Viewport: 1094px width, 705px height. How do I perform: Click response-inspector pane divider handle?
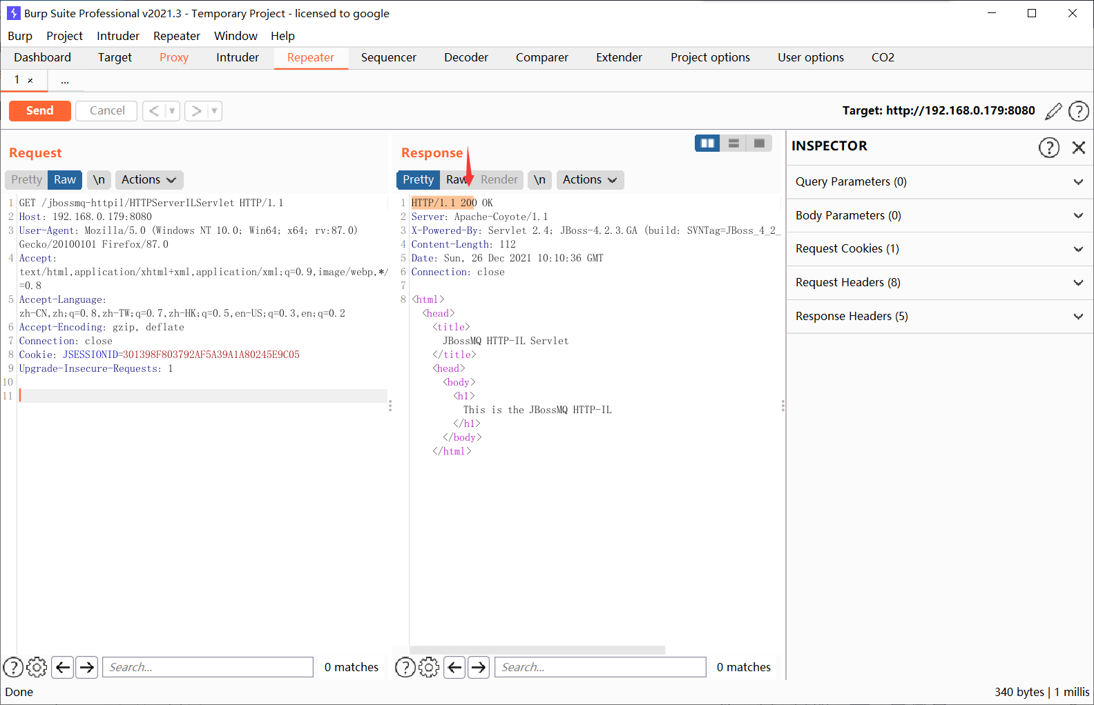783,406
